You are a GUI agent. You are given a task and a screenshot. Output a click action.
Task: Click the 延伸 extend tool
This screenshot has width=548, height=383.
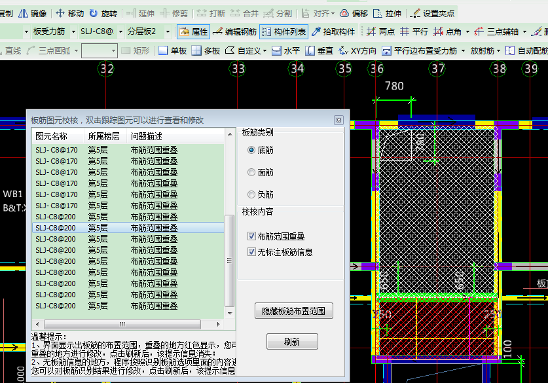(141, 13)
